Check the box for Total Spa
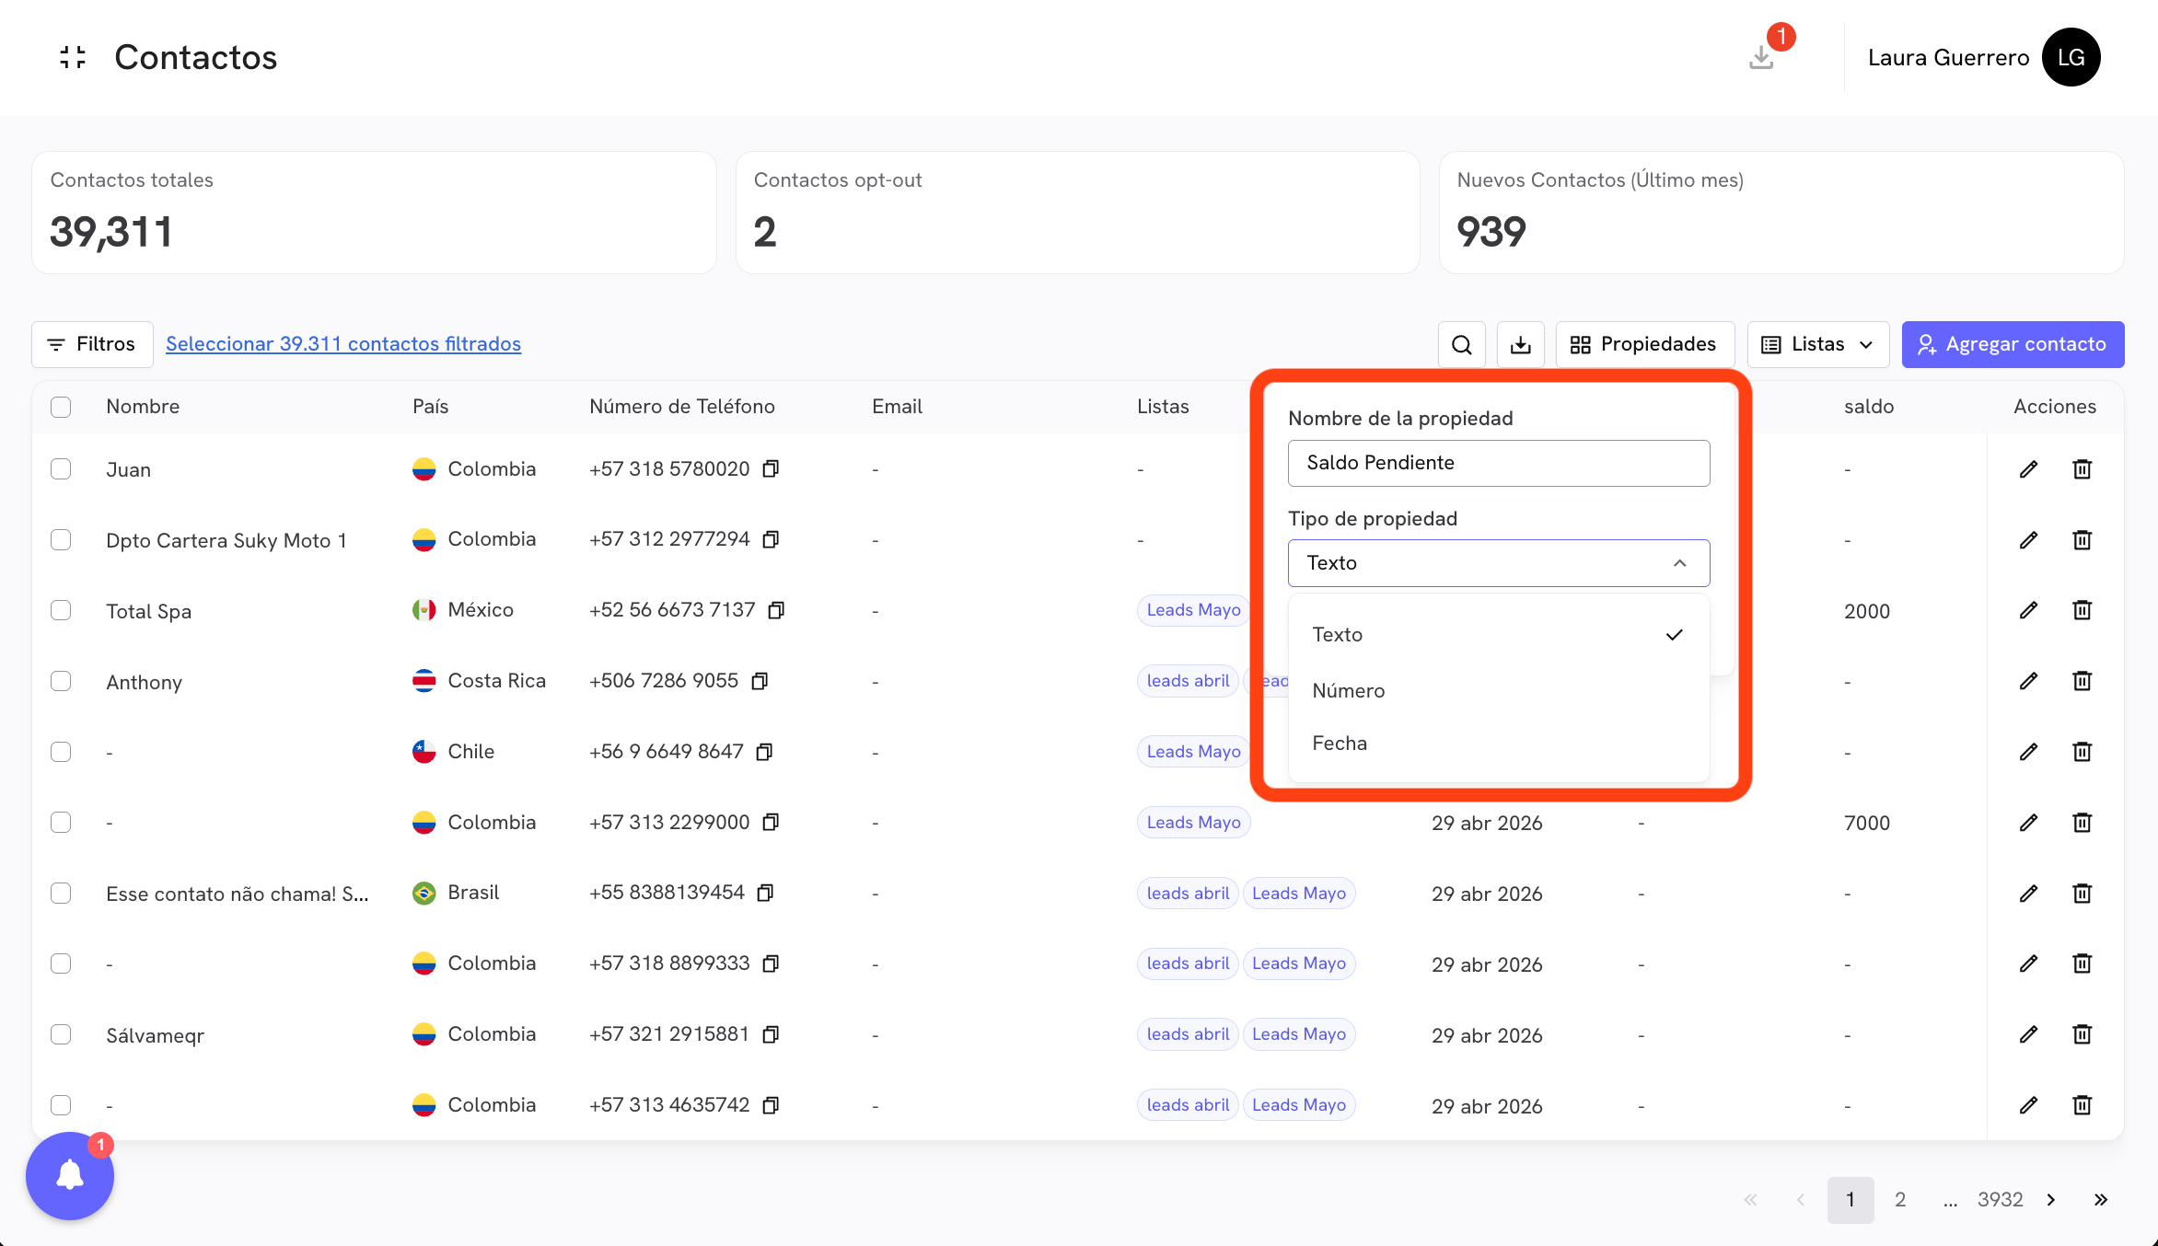Viewport: 2158px width, 1246px height. coord(61,610)
